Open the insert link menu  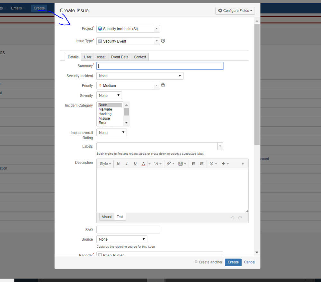(x=170, y=164)
